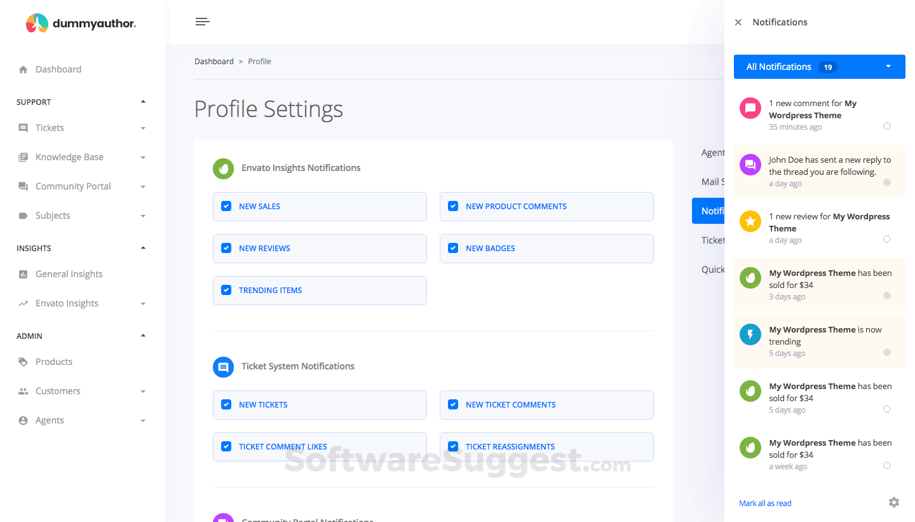Click the Profile Settings heading
The image size is (915, 522).
(269, 109)
